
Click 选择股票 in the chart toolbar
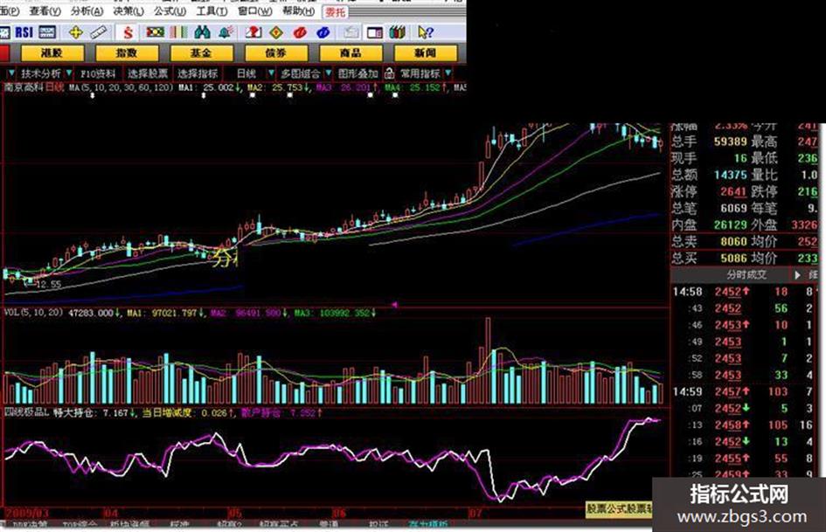tap(149, 73)
